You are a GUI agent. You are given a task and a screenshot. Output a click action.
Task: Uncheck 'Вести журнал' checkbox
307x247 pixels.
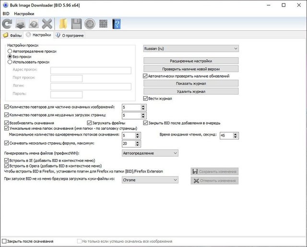point(146,99)
